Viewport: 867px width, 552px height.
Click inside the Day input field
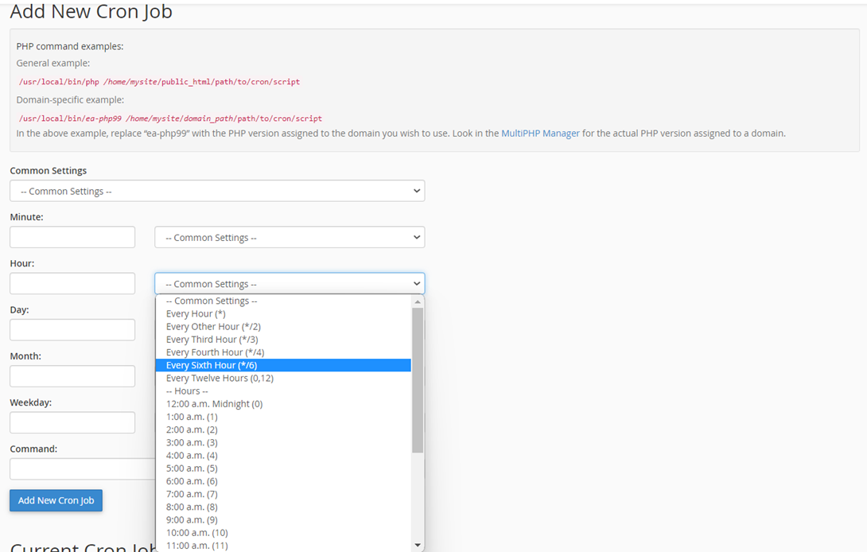click(x=72, y=329)
